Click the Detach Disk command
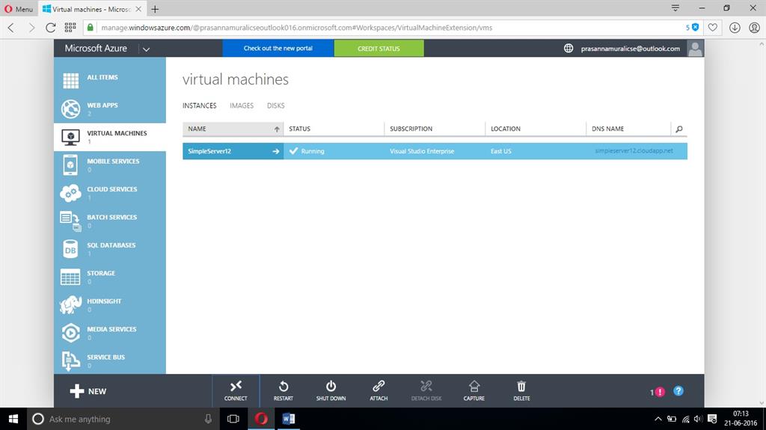Screen dimensions: 766x430 click(426, 391)
